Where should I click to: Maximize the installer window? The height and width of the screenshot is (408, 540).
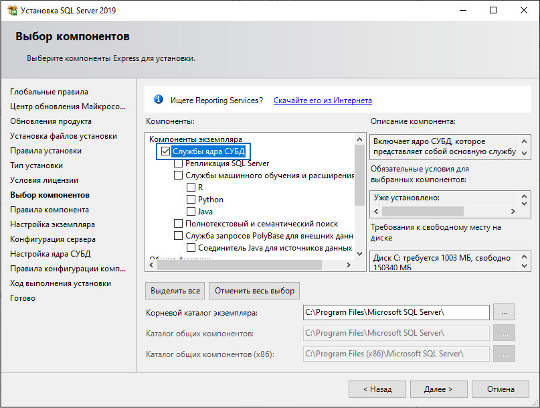click(x=493, y=10)
